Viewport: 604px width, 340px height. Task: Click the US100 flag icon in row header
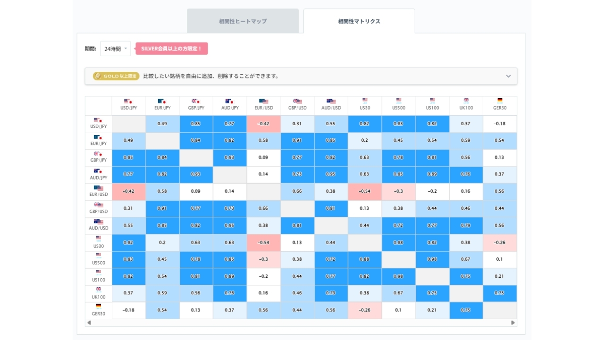click(x=99, y=272)
